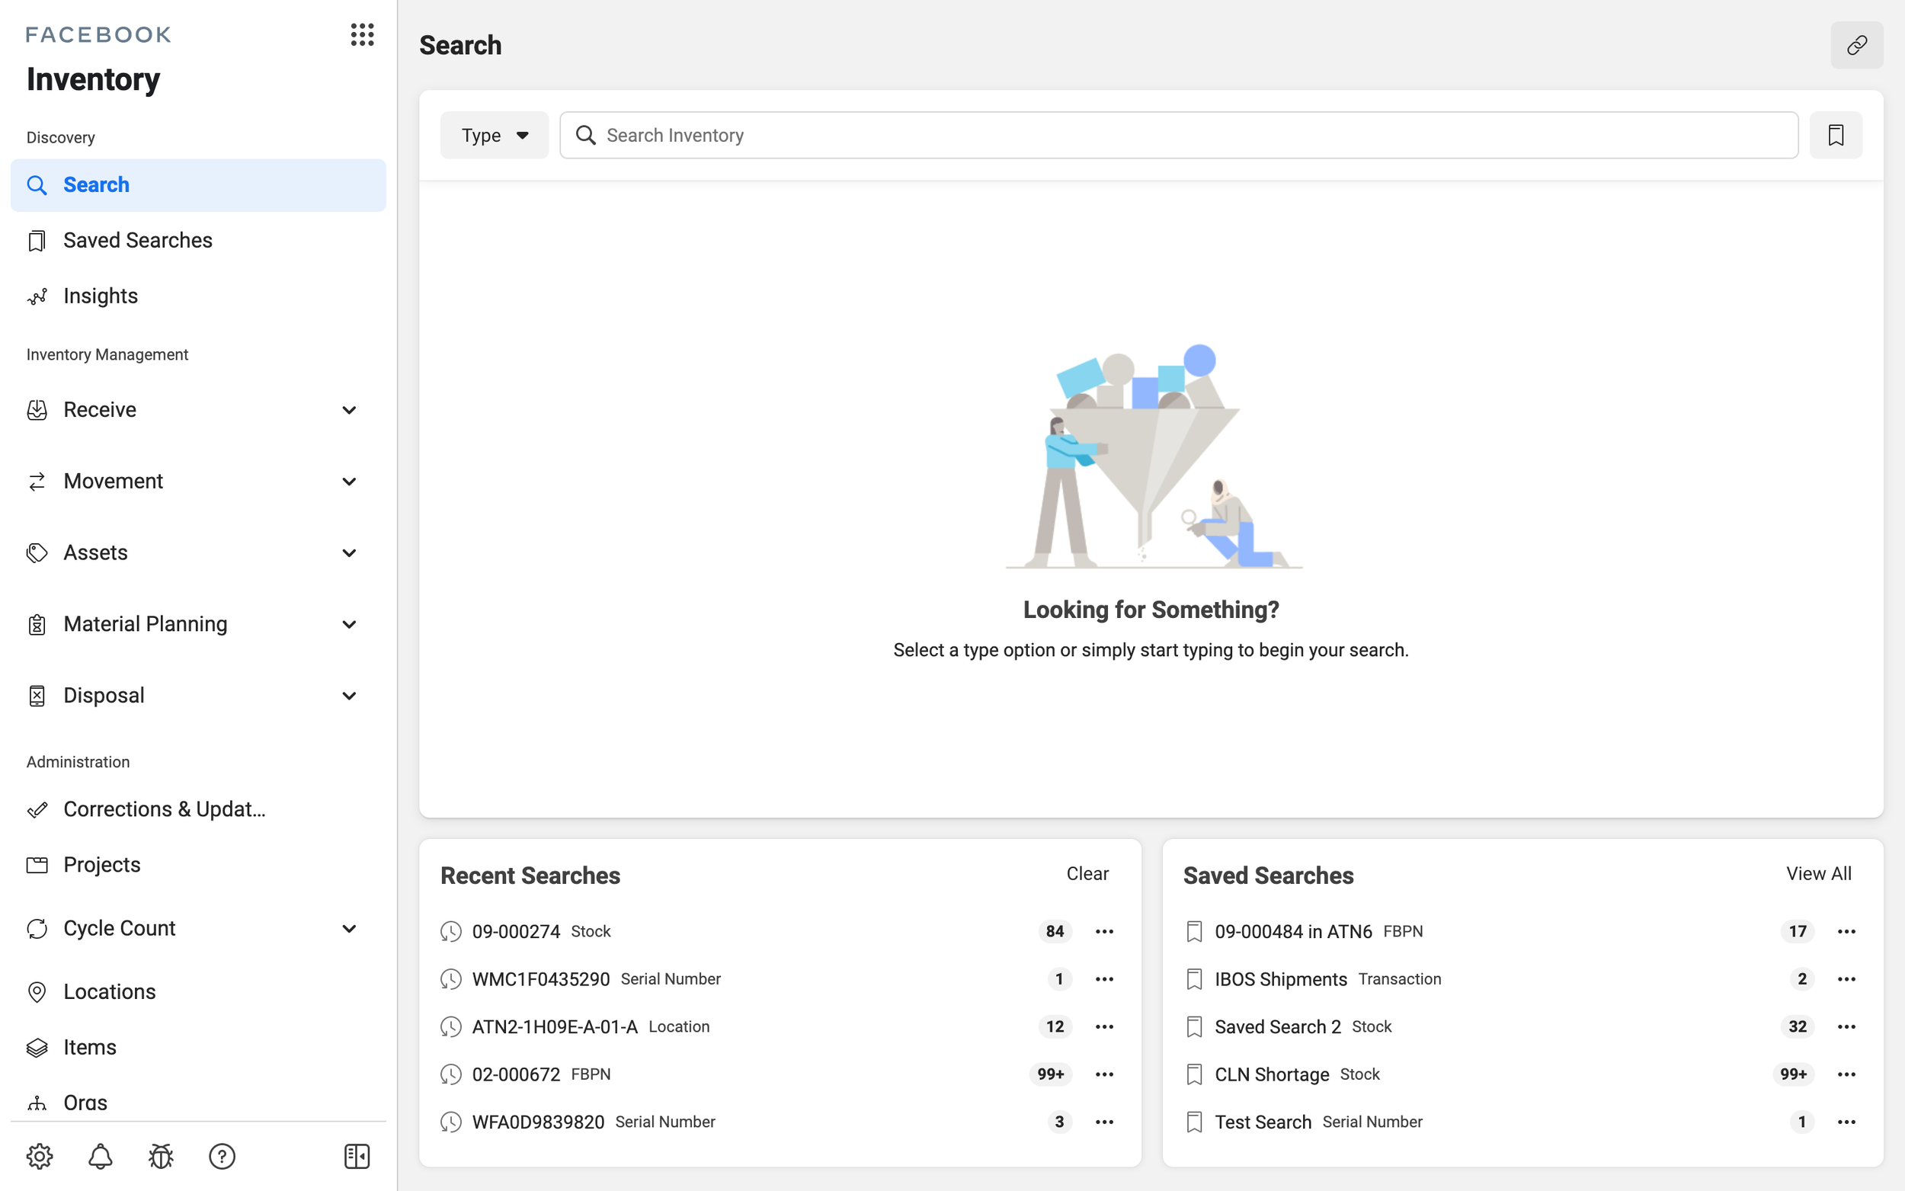Click the save search bookmark icon
The height and width of the screenshot is (1191, 1905).
pyautogui.click(x=1835, y=136)
